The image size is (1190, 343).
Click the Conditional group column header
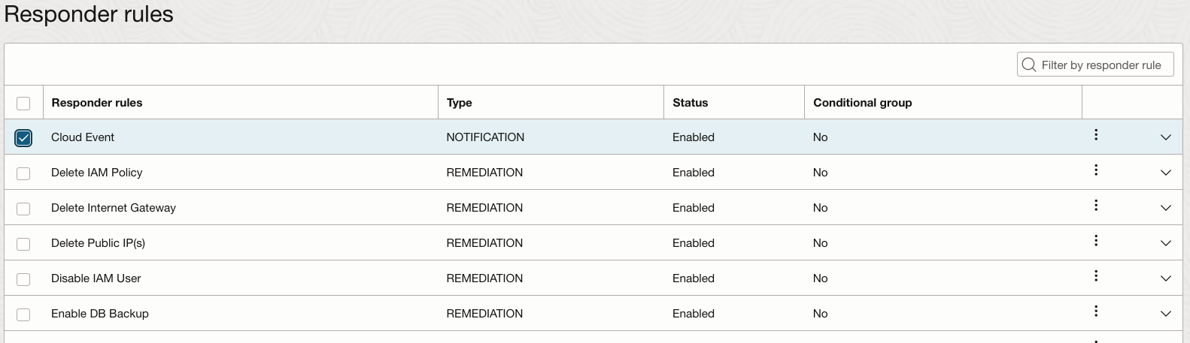coord(862,103)
